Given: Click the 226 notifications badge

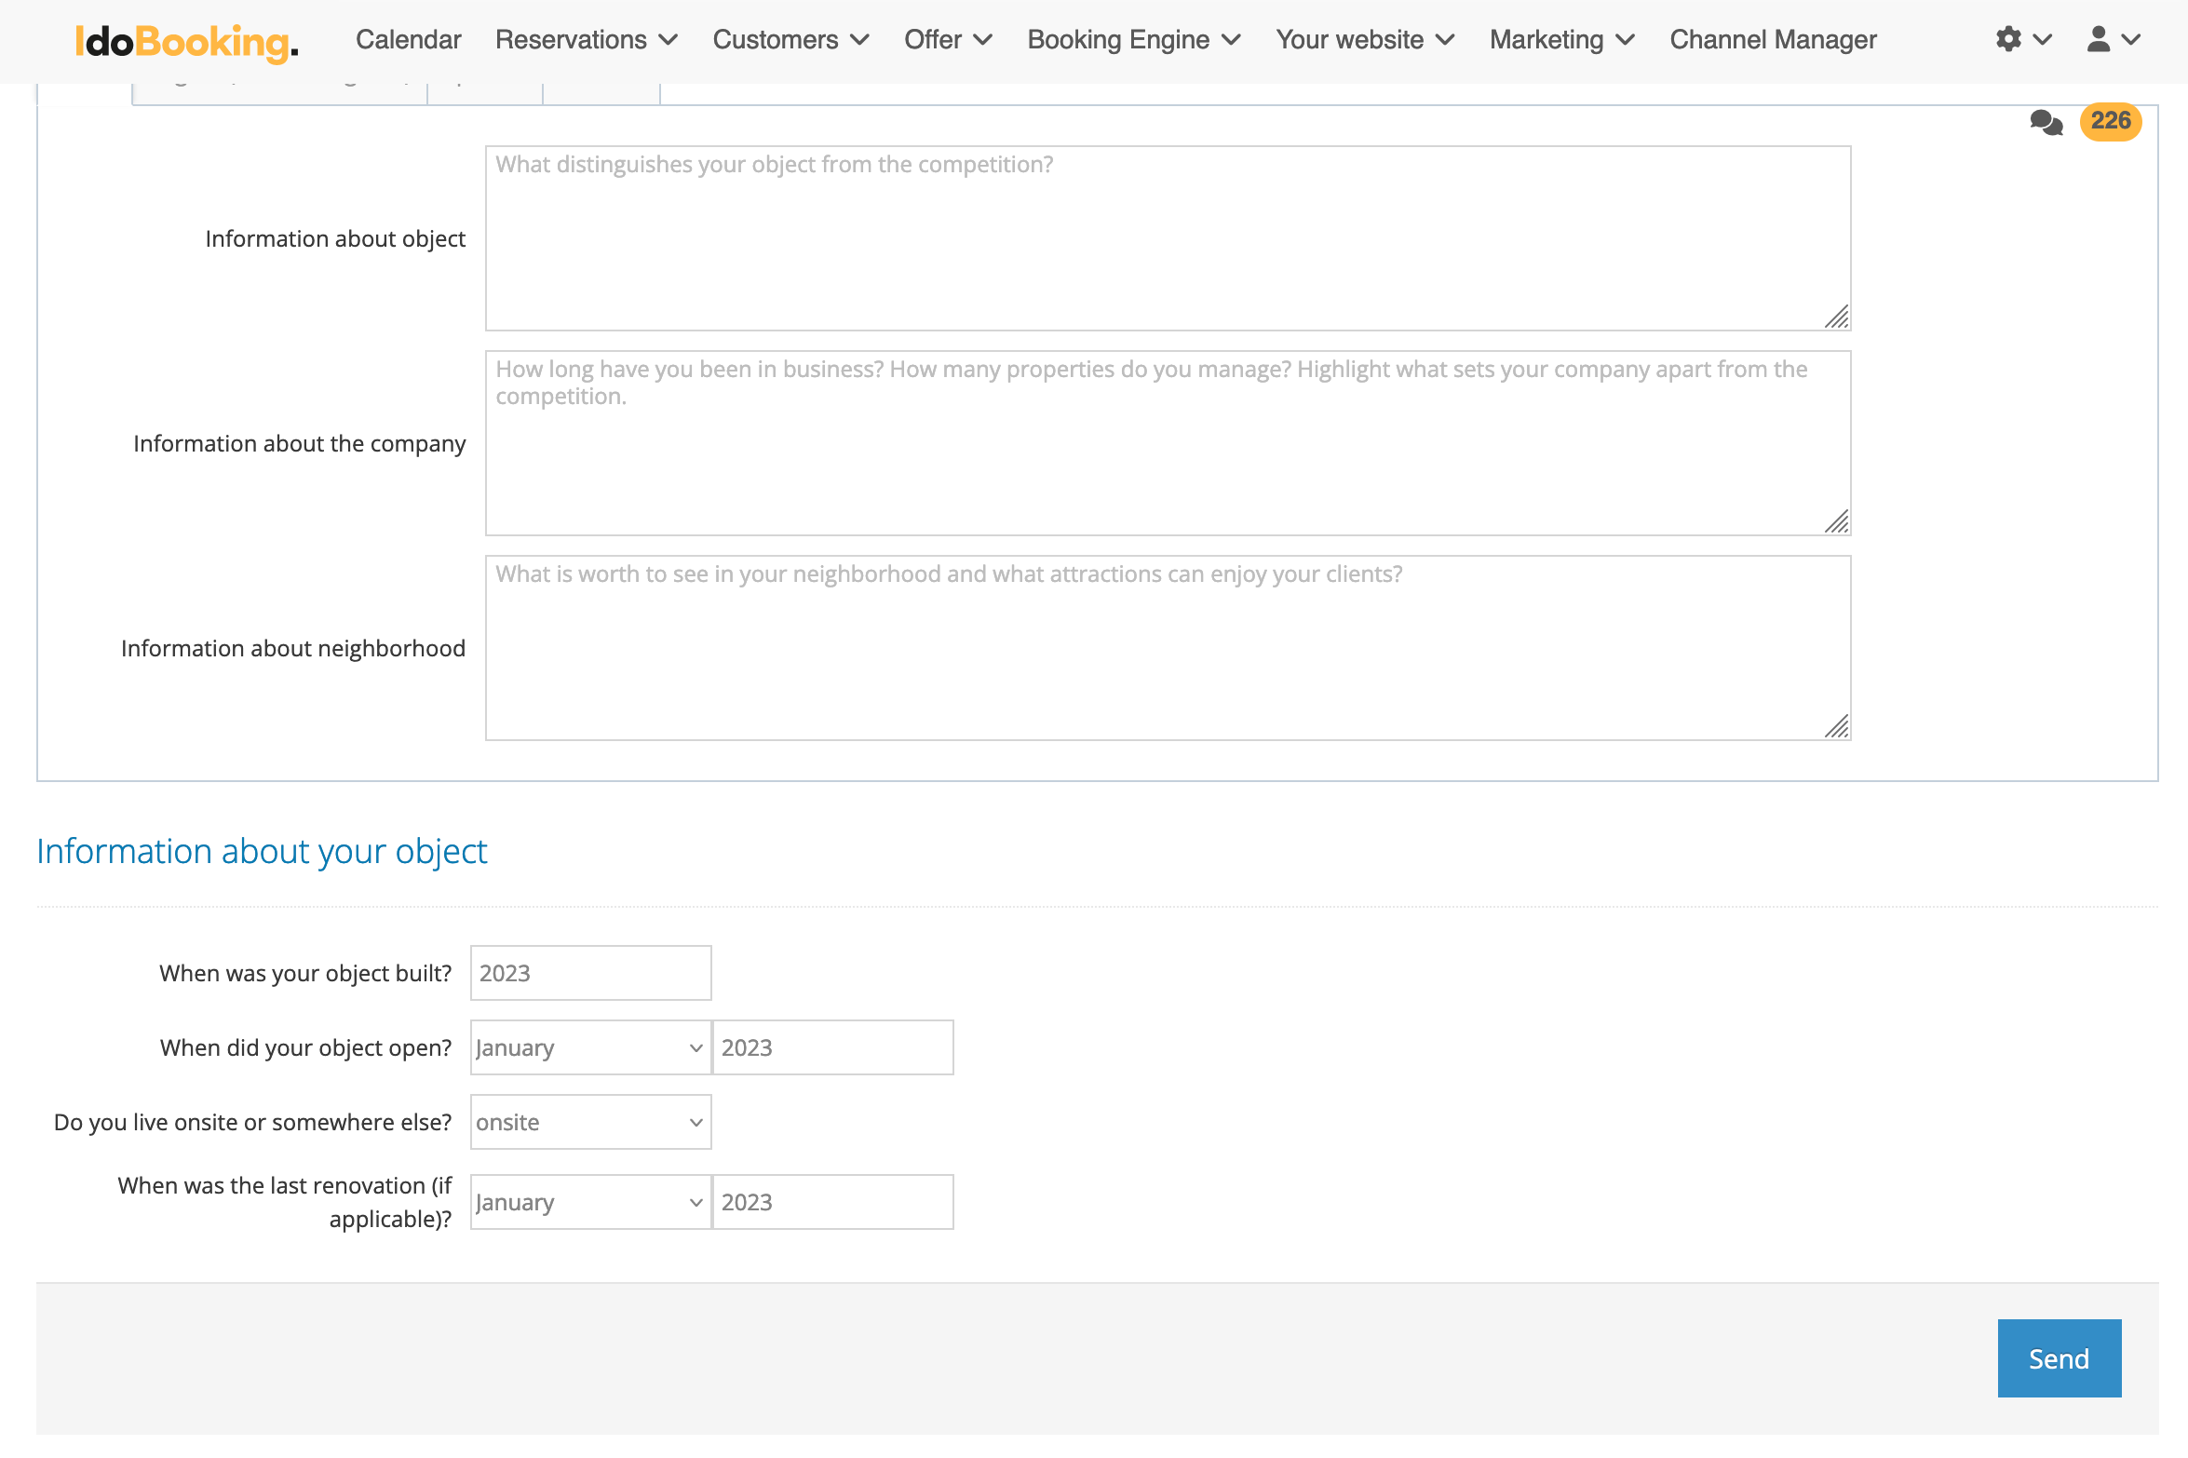Looking at the screenshot, I should 2110,121.
